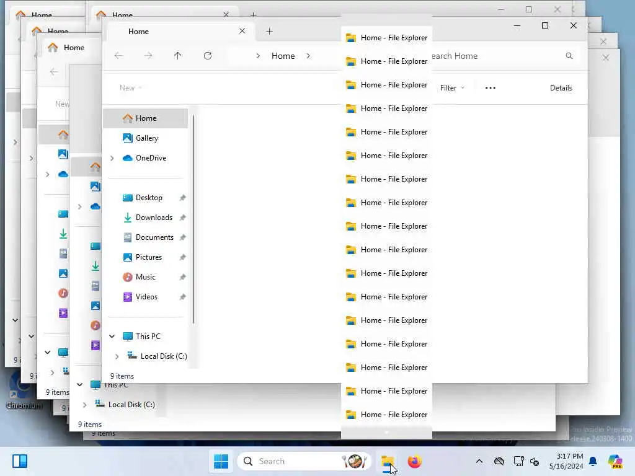
Task: Collapse the rear window's This PC chevron
Action: tap(80, 384)
